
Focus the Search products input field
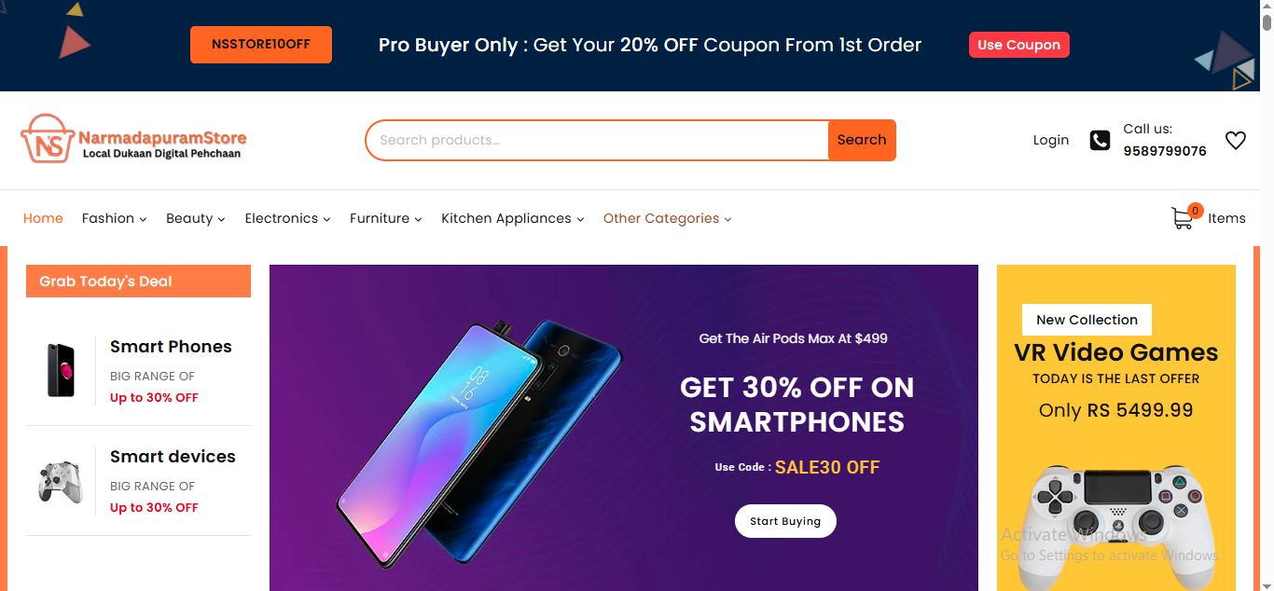pyautogui.click(x=597, y=140)
